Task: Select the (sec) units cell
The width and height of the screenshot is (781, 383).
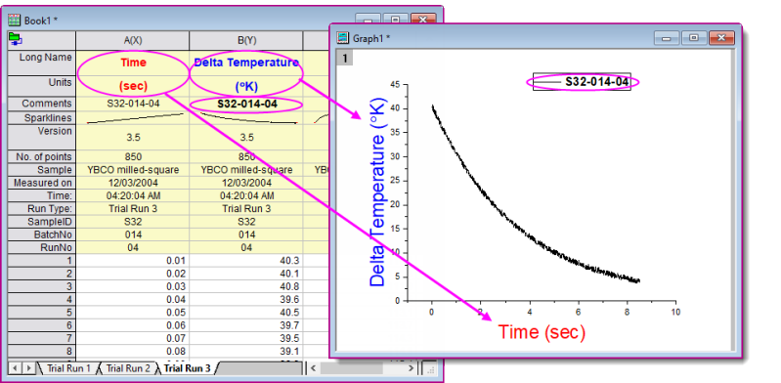Action: [x=133, y=86]
